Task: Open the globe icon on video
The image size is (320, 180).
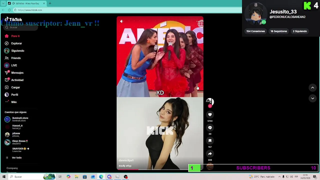Action: click(x=200, y=24)
